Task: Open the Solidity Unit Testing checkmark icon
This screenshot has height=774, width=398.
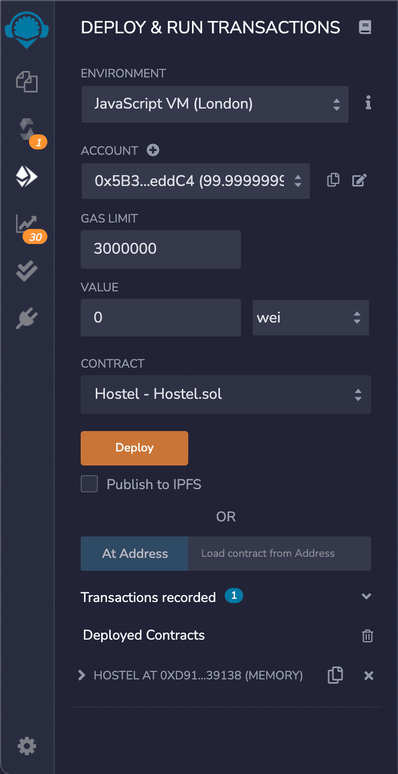Action: click(27, 271)
